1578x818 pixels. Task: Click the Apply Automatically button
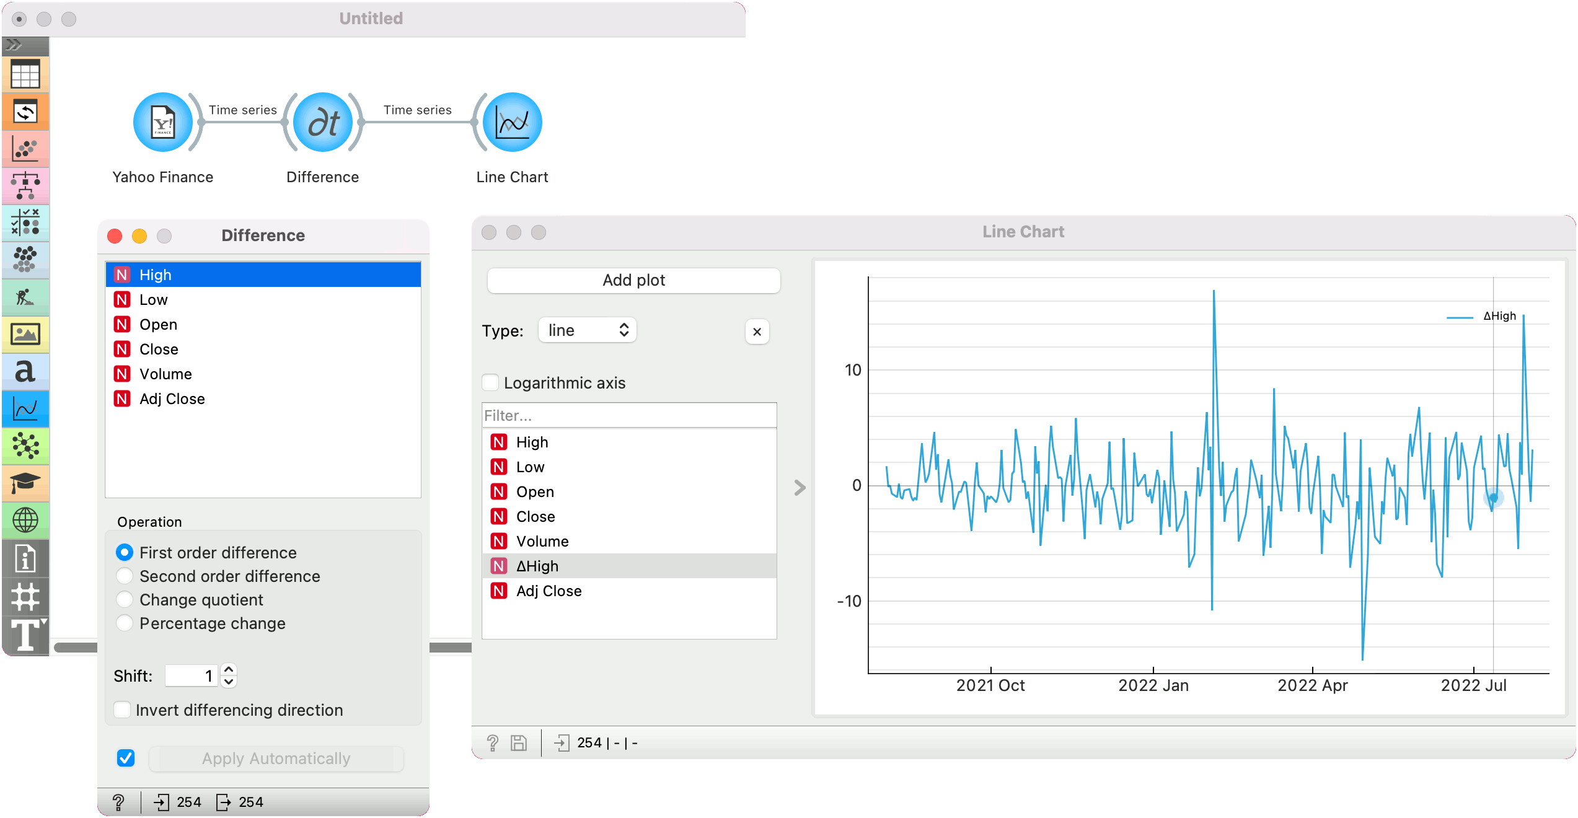[276, 759]
